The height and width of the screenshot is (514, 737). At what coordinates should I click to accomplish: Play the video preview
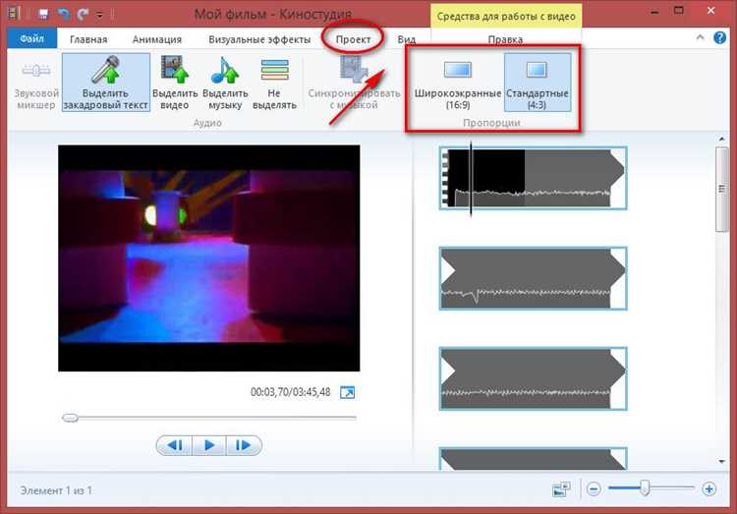[x=209, y=445]
